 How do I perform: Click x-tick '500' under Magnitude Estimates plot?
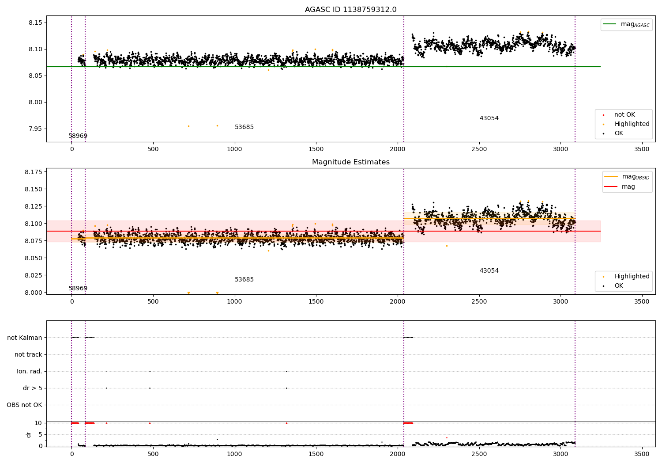pos(153,302)
